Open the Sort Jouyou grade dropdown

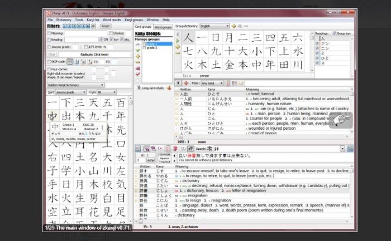point(70,92)
